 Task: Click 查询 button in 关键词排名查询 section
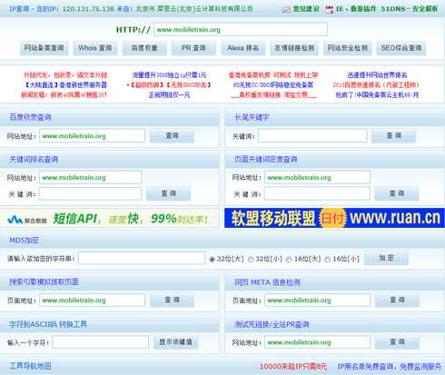pos(168,193)
